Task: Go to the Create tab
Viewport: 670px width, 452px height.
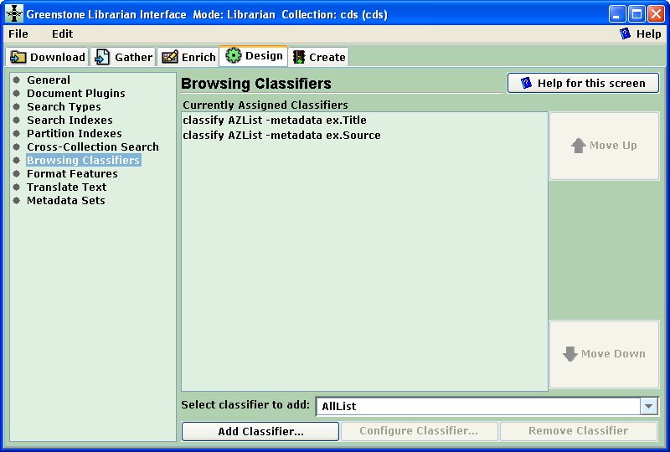Action: click(x=318, y=57)
